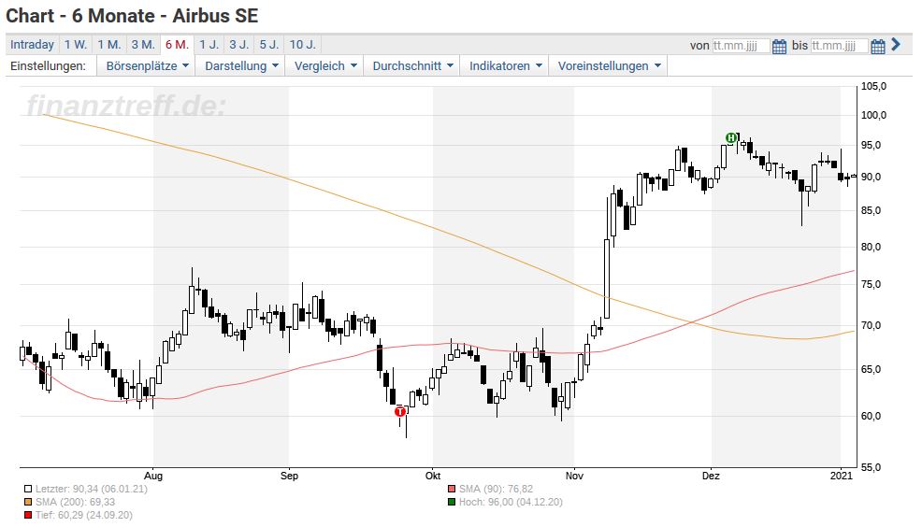Screen dimensions: 922x527
Task: Click the 'SMA (200): 69,33' legend text
Action: (75, 503)
